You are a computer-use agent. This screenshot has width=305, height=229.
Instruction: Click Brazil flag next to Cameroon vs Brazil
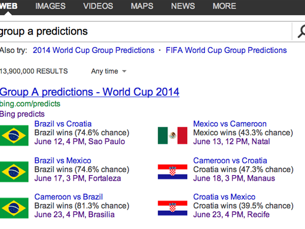tap(14, 208)
